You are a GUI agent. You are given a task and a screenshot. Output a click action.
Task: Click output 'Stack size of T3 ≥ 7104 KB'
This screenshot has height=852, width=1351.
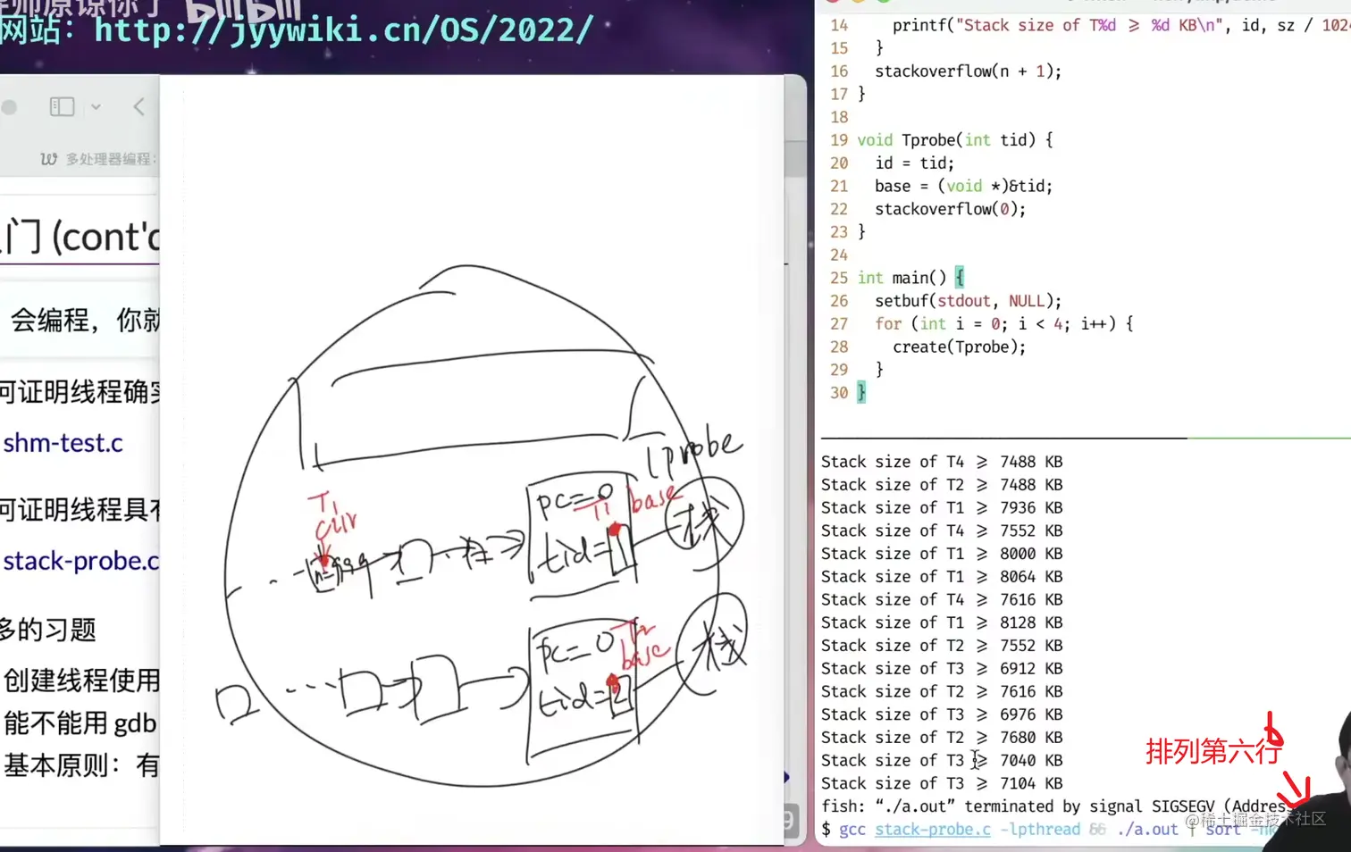[x=942, y=783]
